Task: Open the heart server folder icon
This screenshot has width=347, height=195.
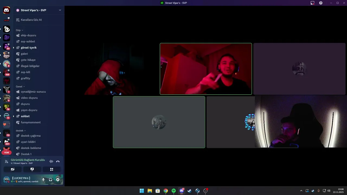Action: 7,124
